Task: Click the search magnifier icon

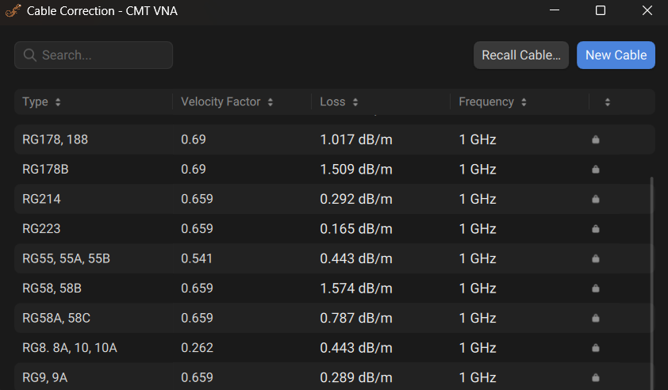Action: (30, 55)
